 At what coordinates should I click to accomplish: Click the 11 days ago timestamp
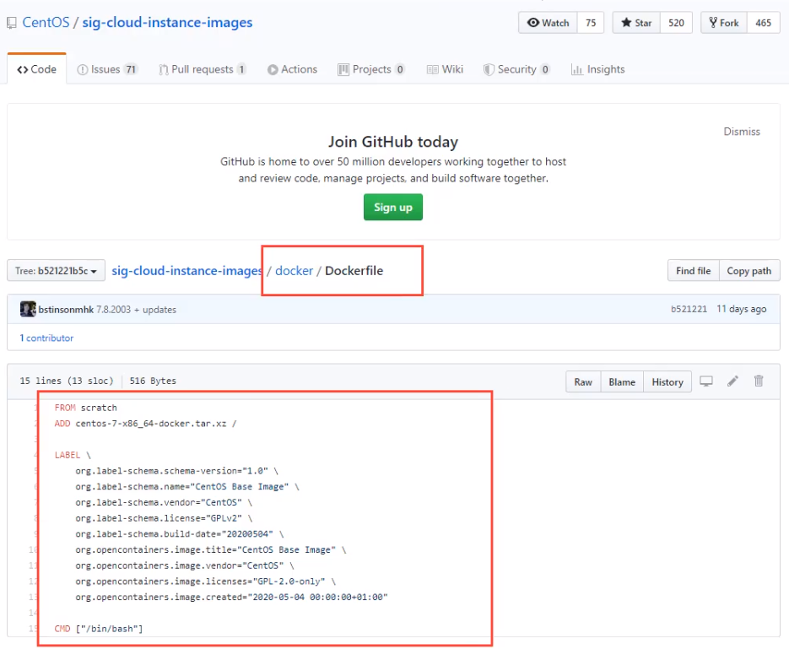[x=741, y=309]
